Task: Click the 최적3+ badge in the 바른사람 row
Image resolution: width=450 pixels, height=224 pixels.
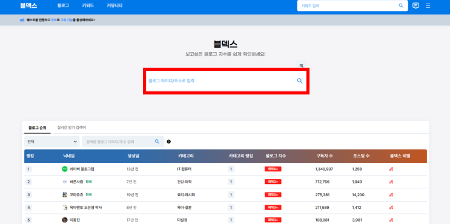Action: (x=273, y=182)
